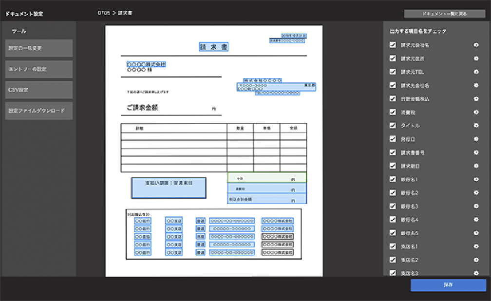Screen dimensions: 491x301
Task: Click the gear icon beside 請求元TEL
Action: pyautogui.click(x=476, y=72)
